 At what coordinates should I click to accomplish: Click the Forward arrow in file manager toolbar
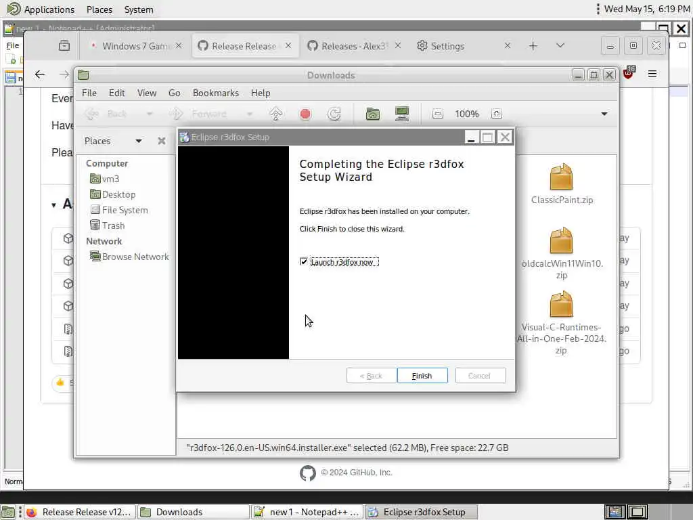(176, 114)
